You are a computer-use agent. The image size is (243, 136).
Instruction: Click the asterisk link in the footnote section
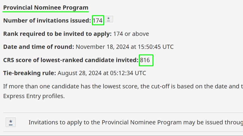click(11, 122)
